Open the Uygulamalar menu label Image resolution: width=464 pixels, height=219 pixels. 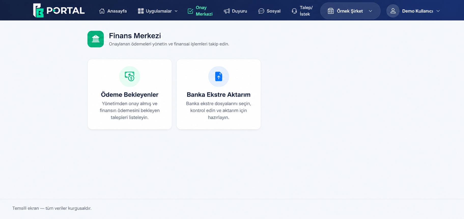159,11
